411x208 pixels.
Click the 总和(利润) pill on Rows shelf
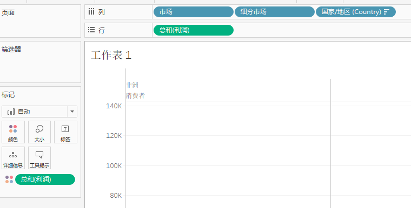pyautogui.click(x=194, y=30)
